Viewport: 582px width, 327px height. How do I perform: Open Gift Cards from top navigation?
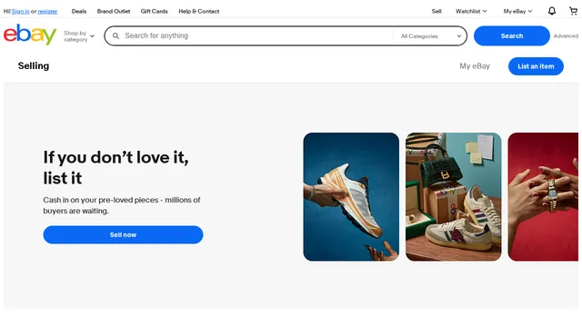click(154, 11)
